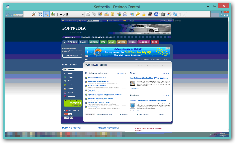
Task: Switch to the LINUX tab
Action: pyautogui.click(x=112, y=42)
